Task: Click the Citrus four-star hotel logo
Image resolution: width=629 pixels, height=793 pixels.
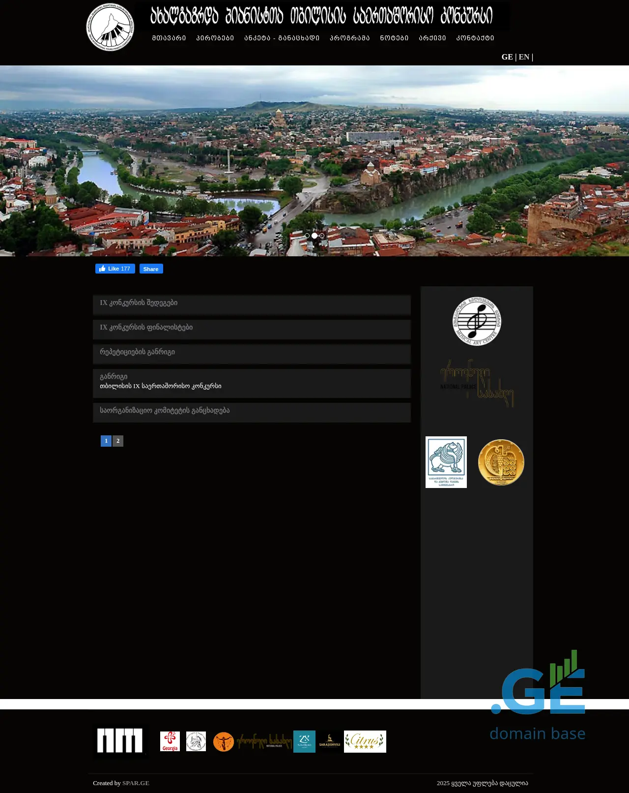Action: (x=365, y=741)
